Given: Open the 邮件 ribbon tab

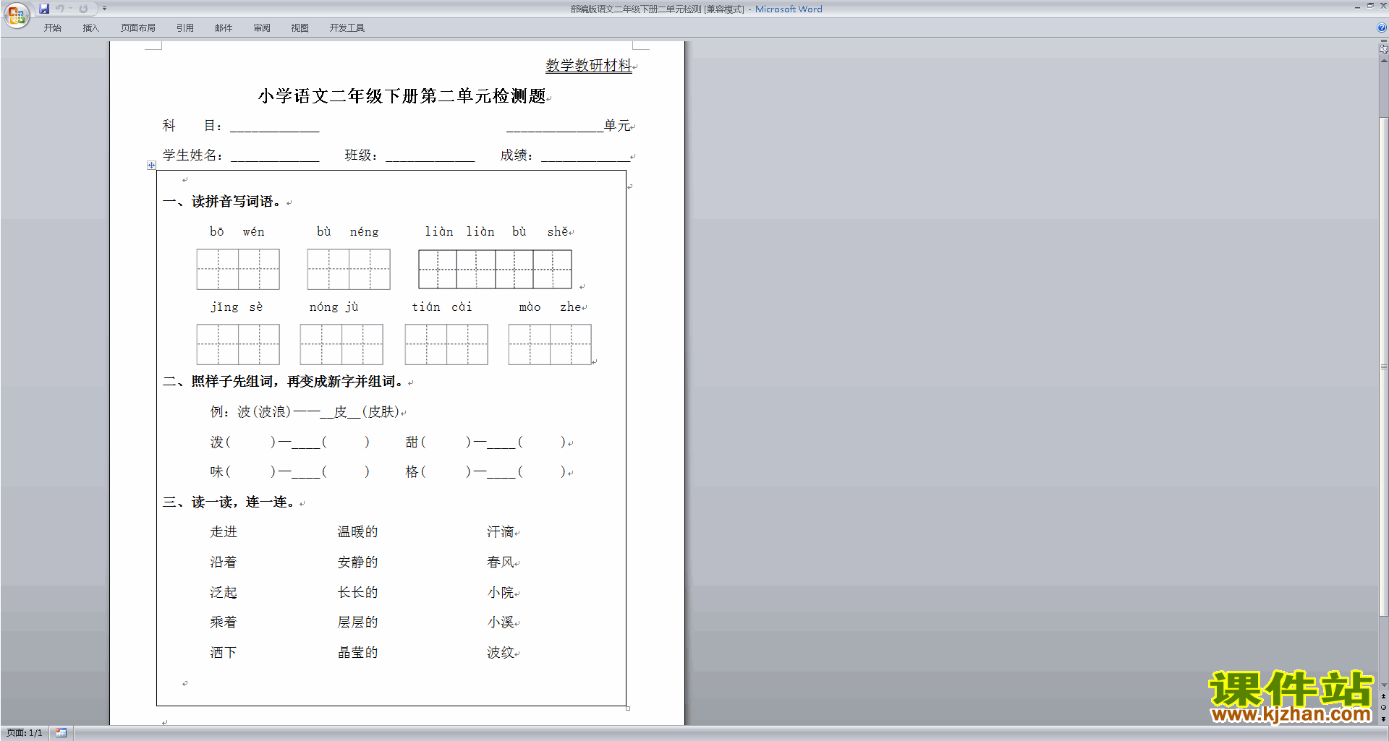Looking at the screenshot, I should pyautogui.click(x=224, y=28).
